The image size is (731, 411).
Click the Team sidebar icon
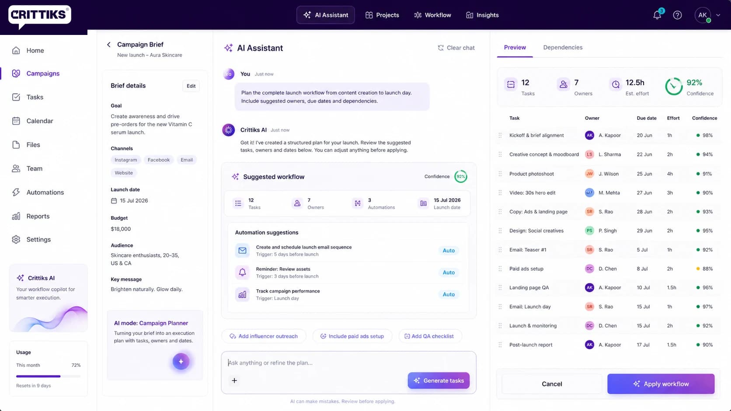16,169
